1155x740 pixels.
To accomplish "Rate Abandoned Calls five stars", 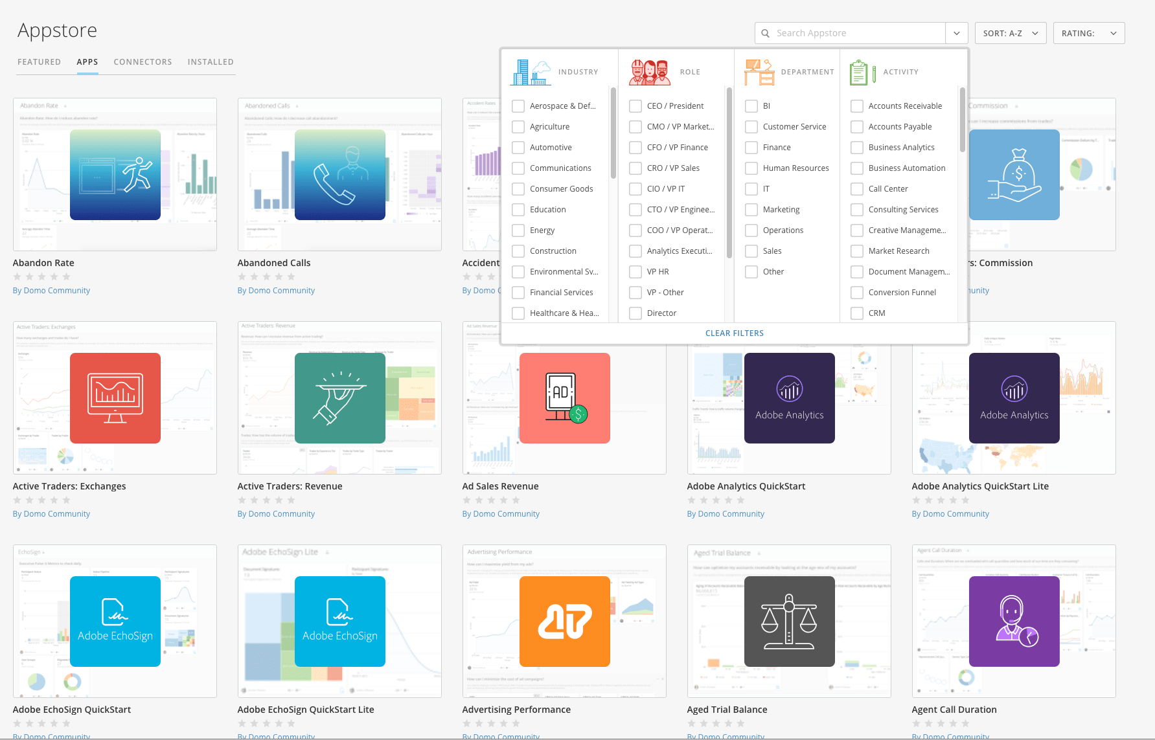I will click(x=292, y=276).
